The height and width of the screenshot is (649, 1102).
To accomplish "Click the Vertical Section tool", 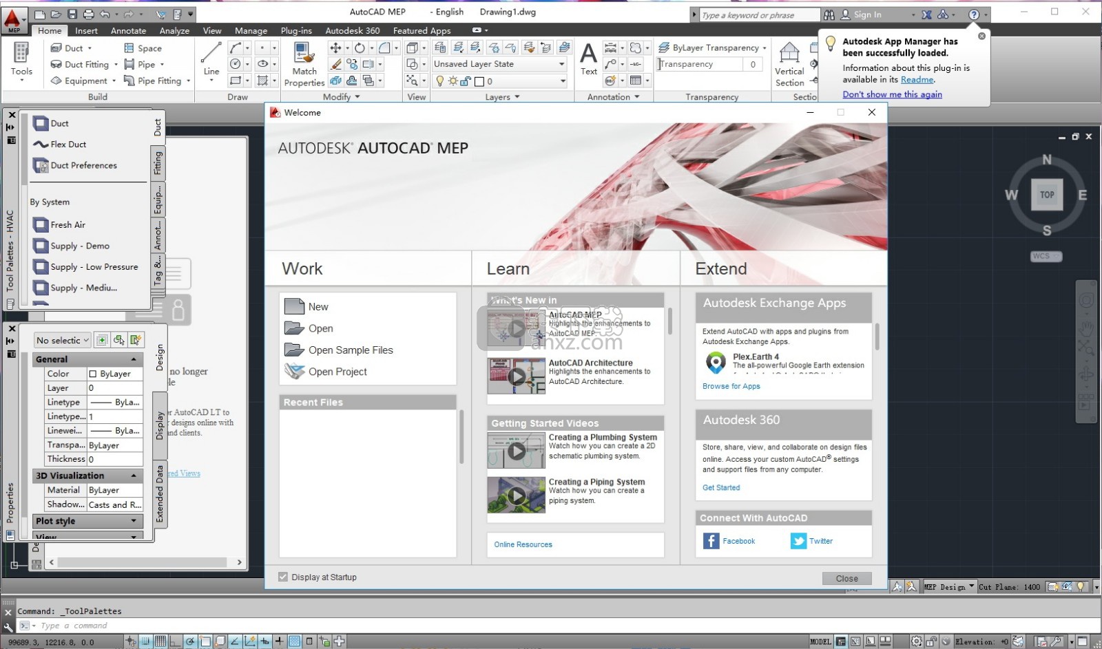I will click(x=789, y=64).
